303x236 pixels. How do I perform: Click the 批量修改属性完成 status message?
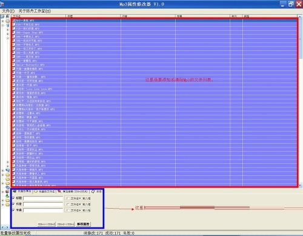(x=15, y=233)
